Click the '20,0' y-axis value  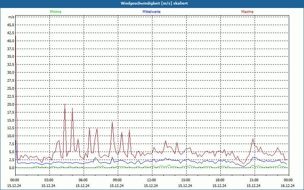11,104
